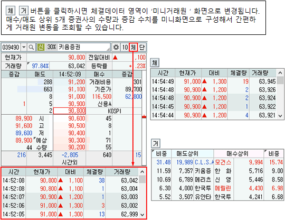The image size is (285, 220).
Task: Click down arrow of right execution list
Action: 280,116
